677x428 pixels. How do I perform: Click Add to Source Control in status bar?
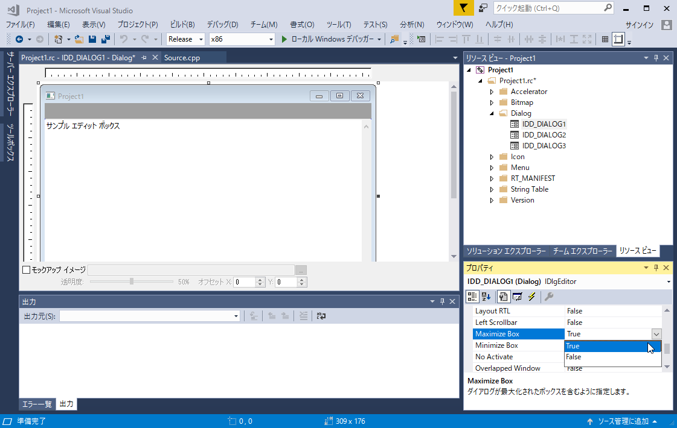[x=622, y=421]
